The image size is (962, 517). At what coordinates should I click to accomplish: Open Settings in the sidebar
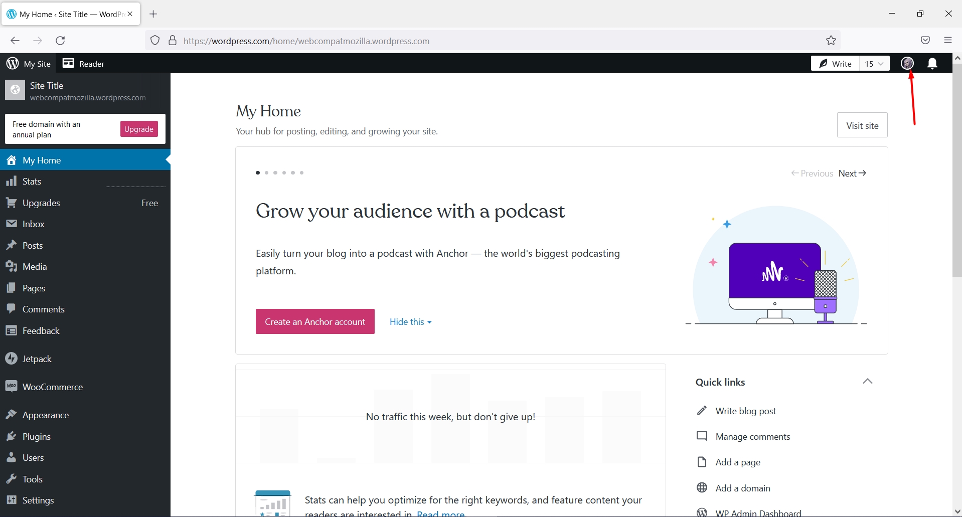click(85, 500)
